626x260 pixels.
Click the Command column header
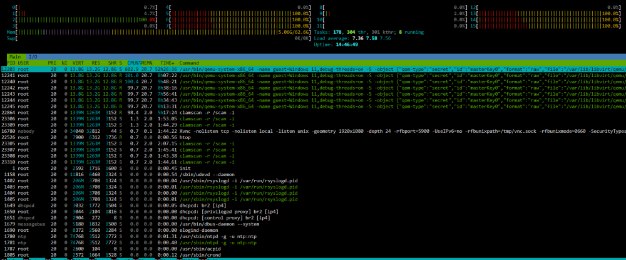pos(189,63)
